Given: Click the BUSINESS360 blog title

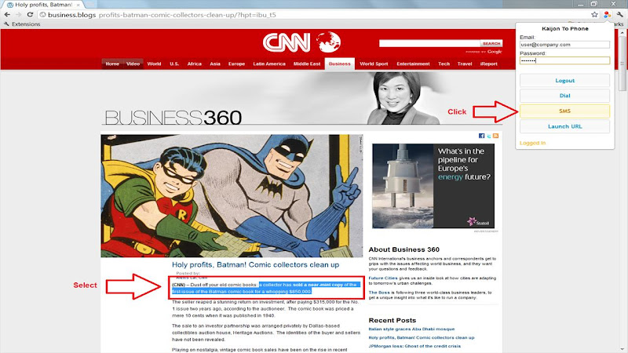Looking at the screenshot, I should [173, 118].
